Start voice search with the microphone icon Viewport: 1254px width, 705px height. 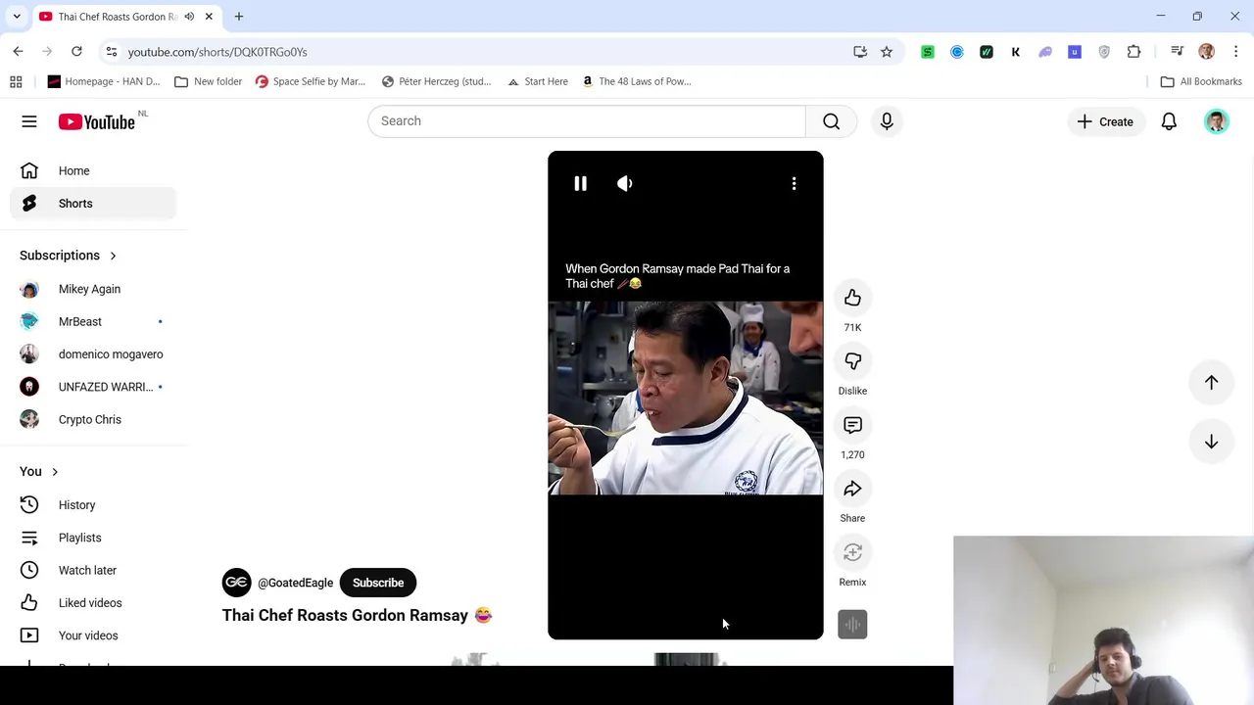point(887,120)
